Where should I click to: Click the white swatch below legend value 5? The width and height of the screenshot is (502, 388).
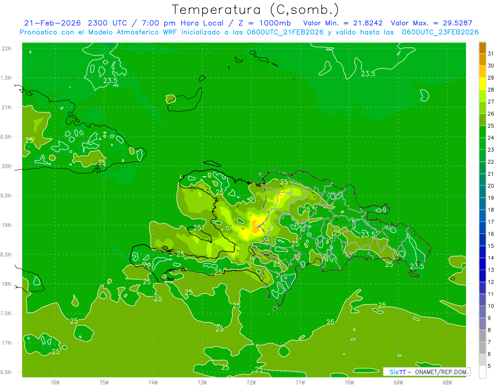pos(482,372)
